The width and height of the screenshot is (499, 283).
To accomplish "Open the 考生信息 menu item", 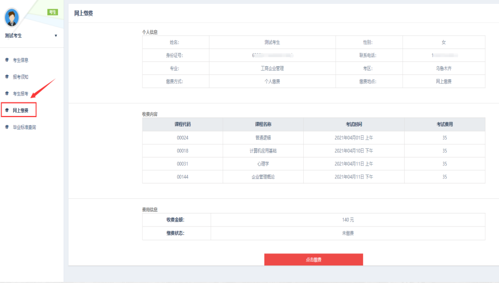I will [x=20, y=60].
